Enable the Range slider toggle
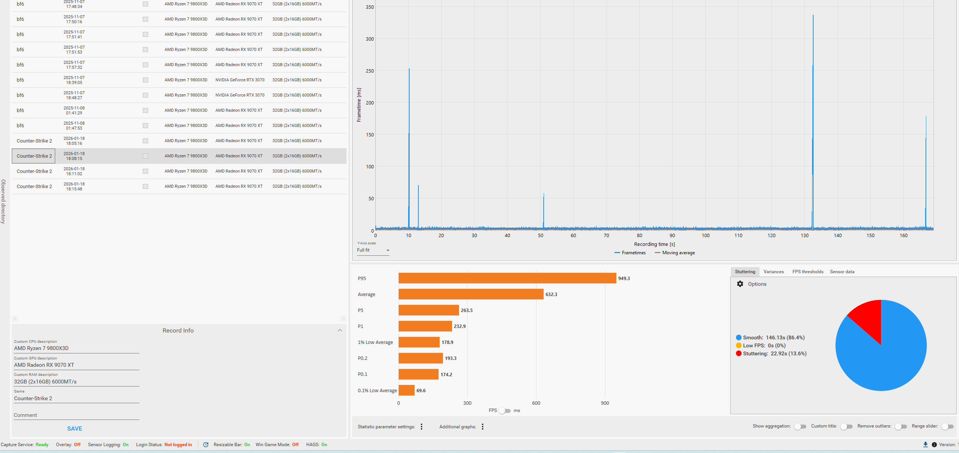 pos(948,426)
